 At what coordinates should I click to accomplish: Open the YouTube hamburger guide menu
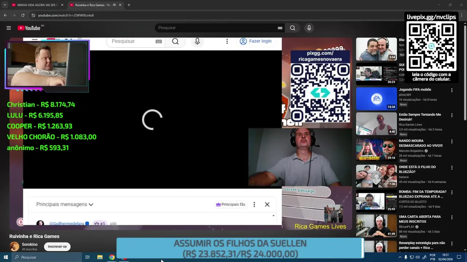(9, 28)
